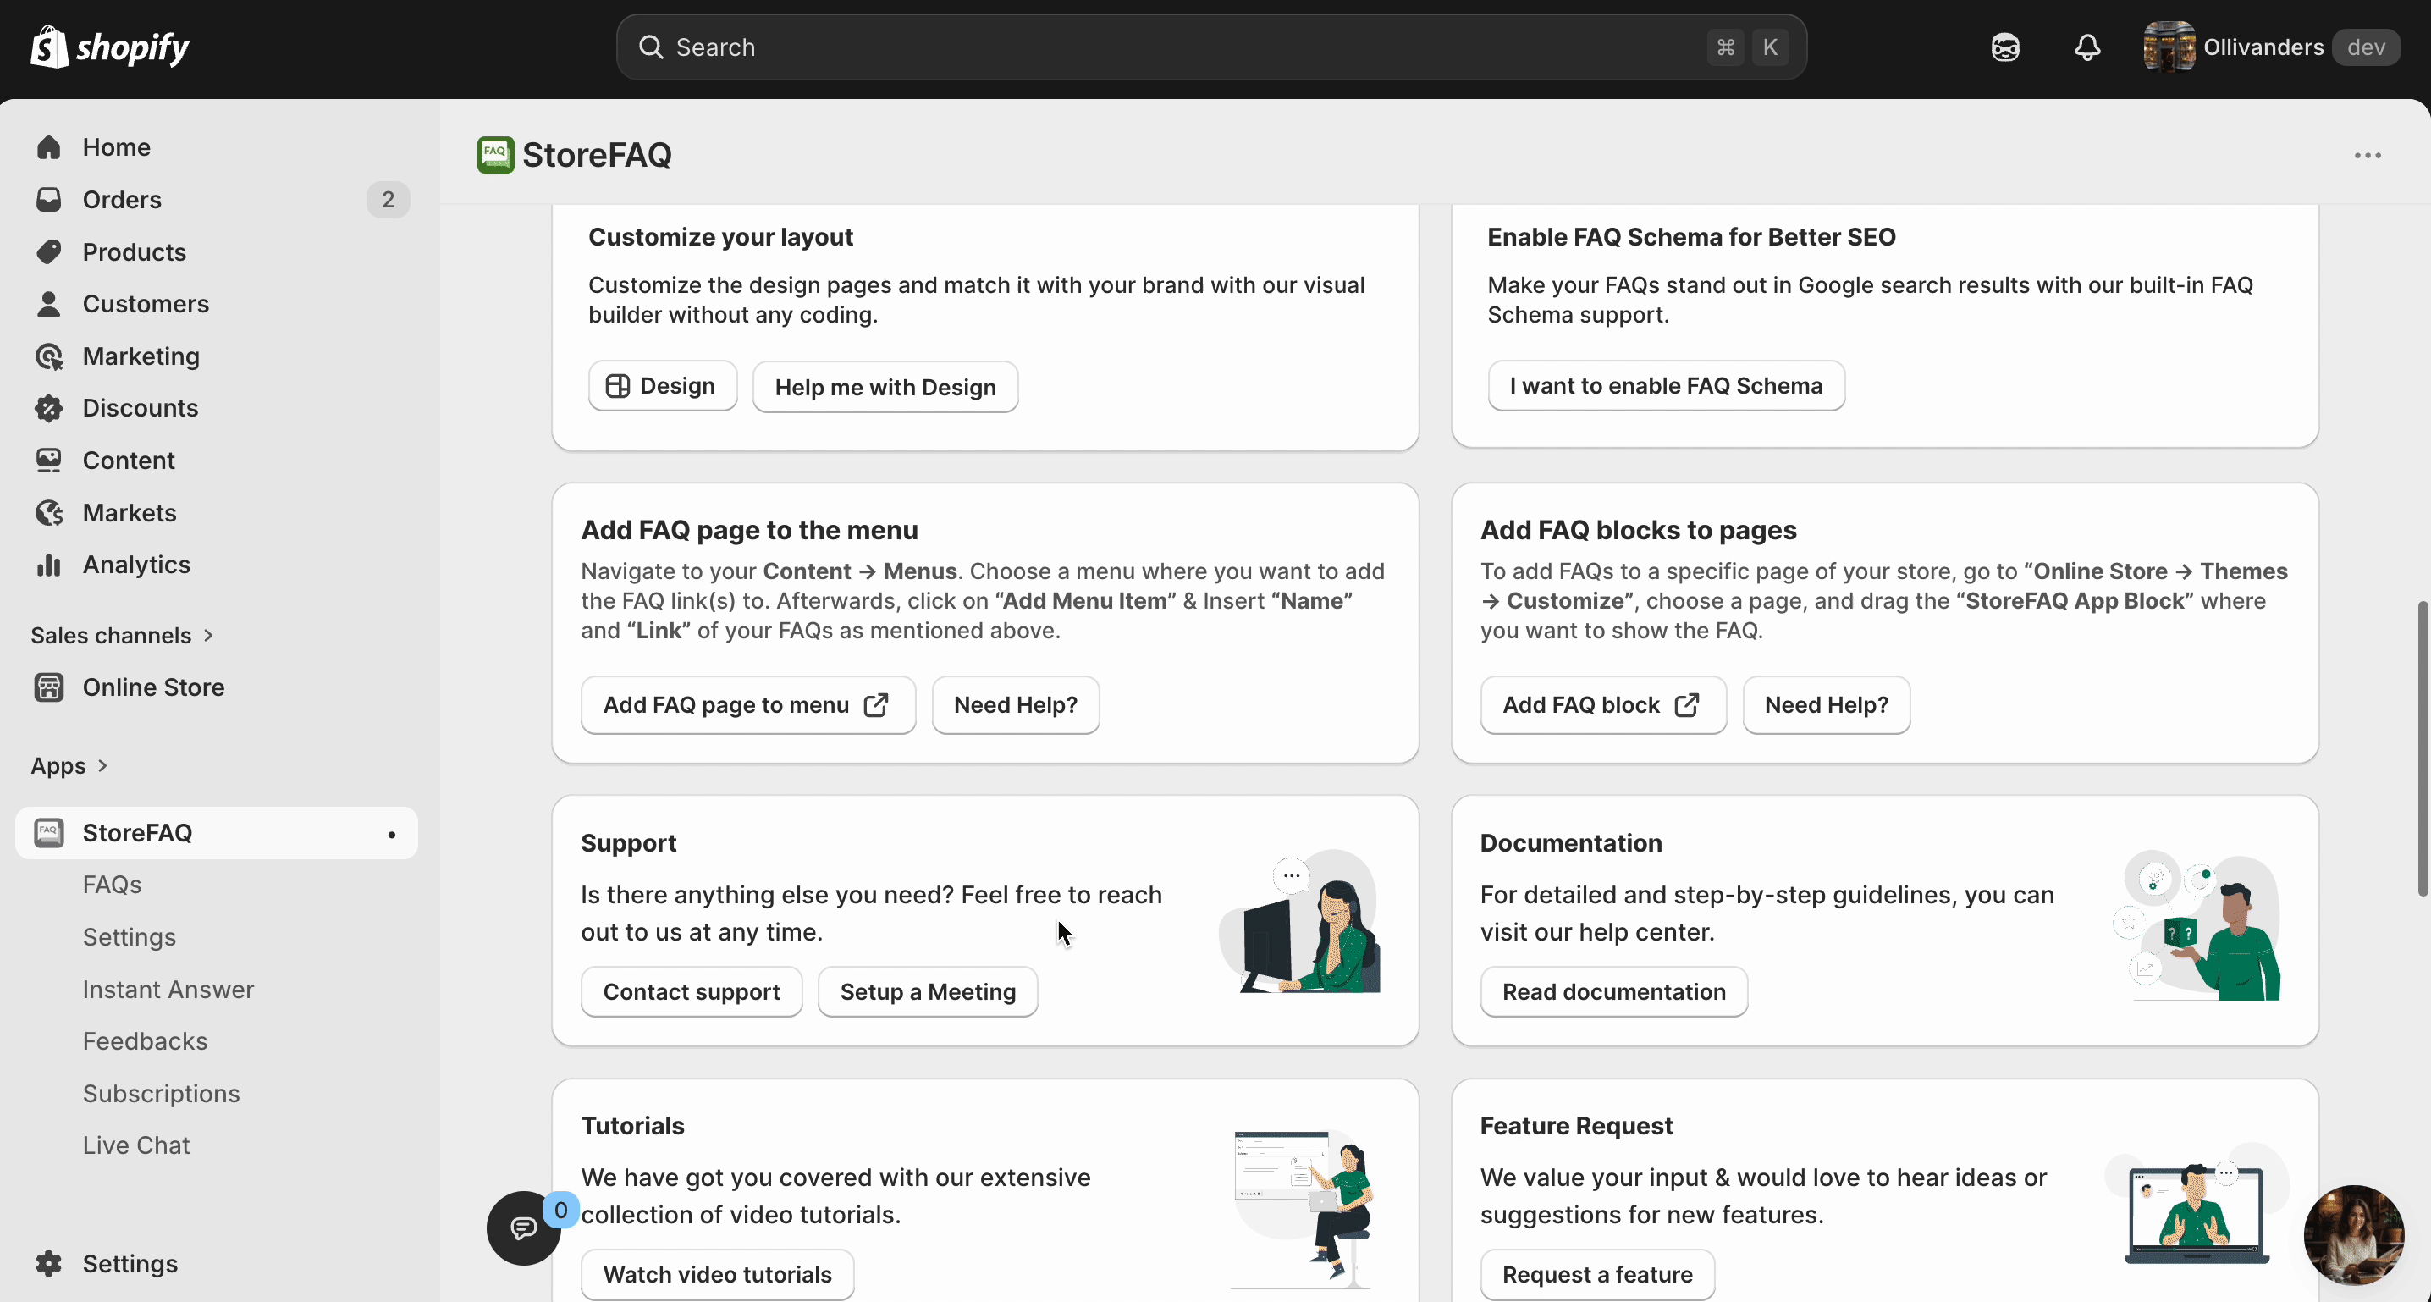This screenshot has height=1302, width=2431.
Task: Click the page vertical scrollbar
Action: coord(2422,748)
